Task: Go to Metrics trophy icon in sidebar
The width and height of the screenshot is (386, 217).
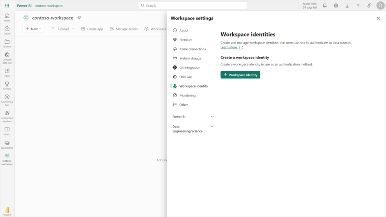Action: [7, 85]
